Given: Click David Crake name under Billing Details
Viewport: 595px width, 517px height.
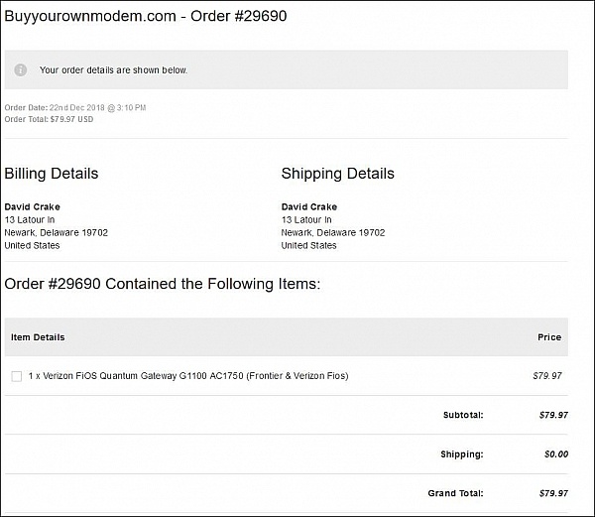Looking at the screenshot, I should point(33,207).
